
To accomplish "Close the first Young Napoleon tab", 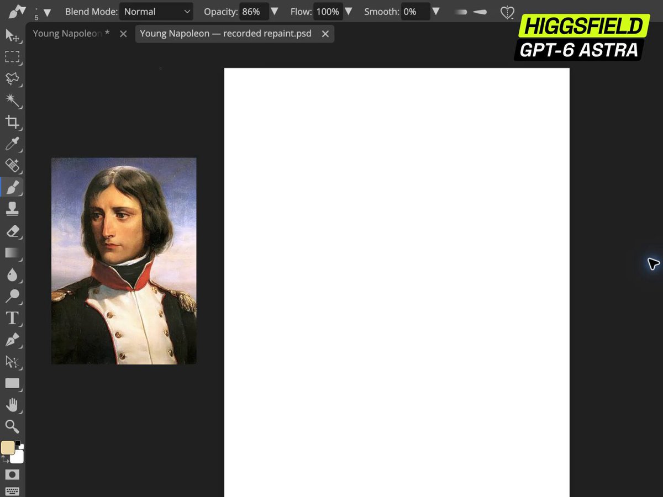I will point(123,34).
